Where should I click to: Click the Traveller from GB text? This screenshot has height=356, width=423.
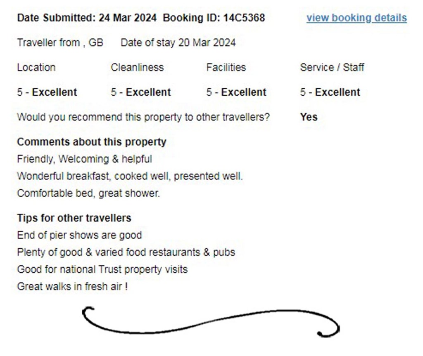(x=60, y=43)
